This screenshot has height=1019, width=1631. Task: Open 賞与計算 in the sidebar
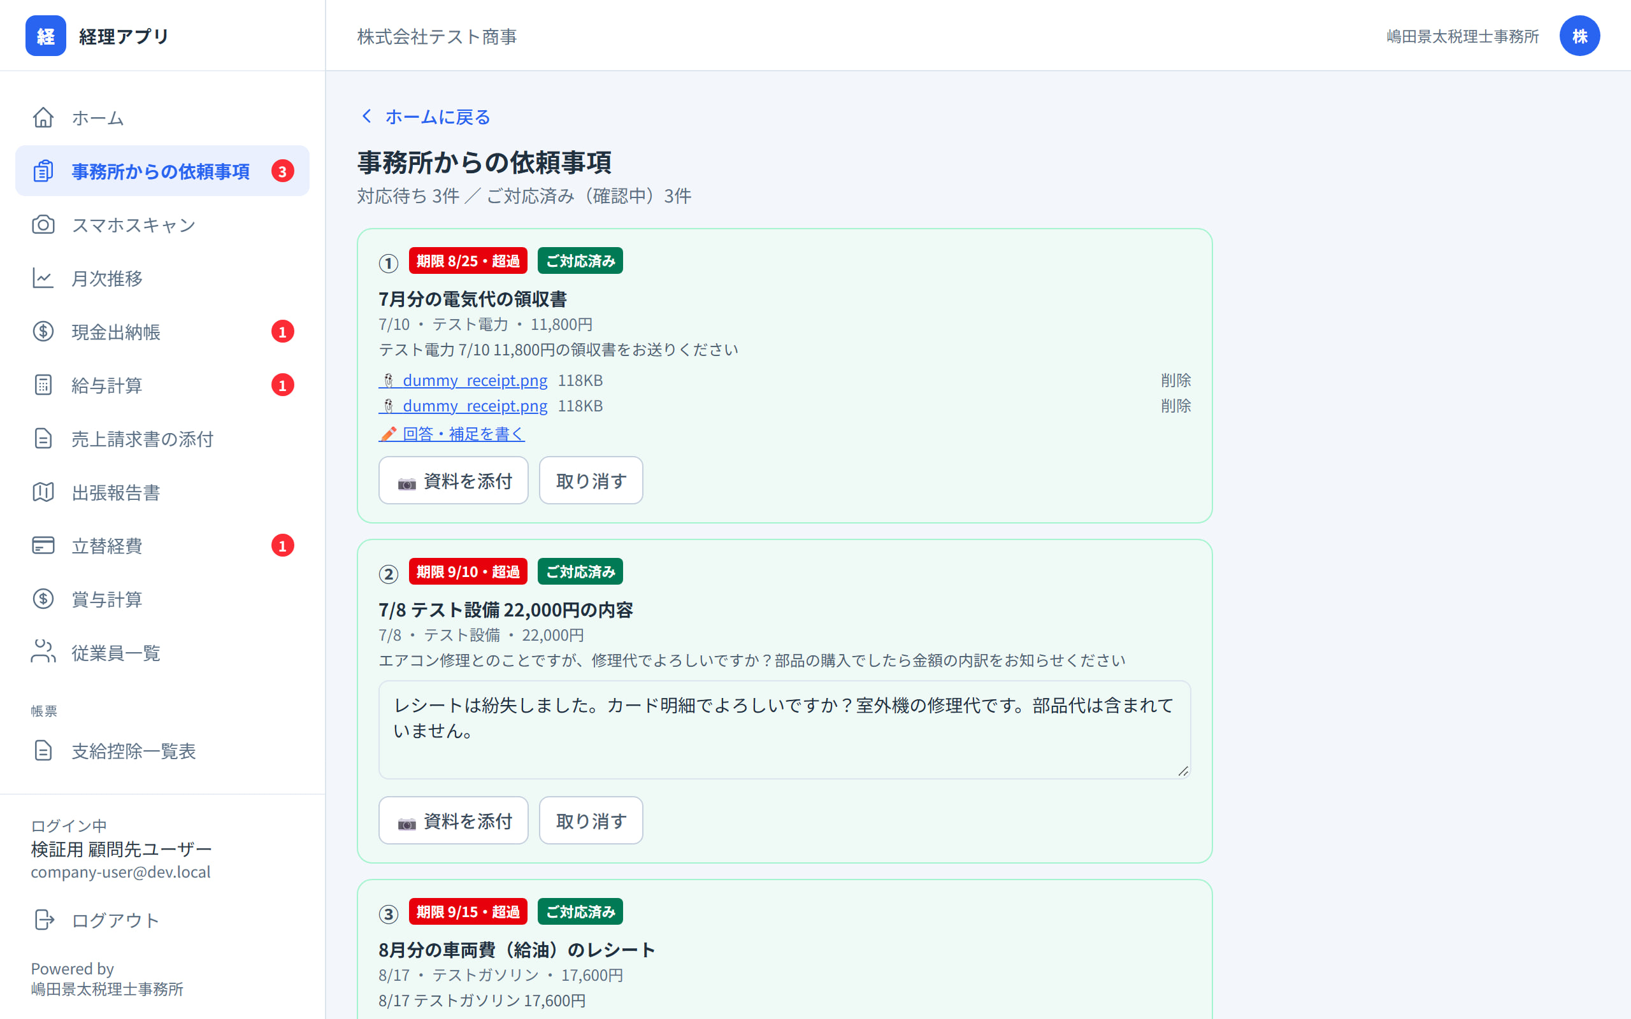click(162, 599)
